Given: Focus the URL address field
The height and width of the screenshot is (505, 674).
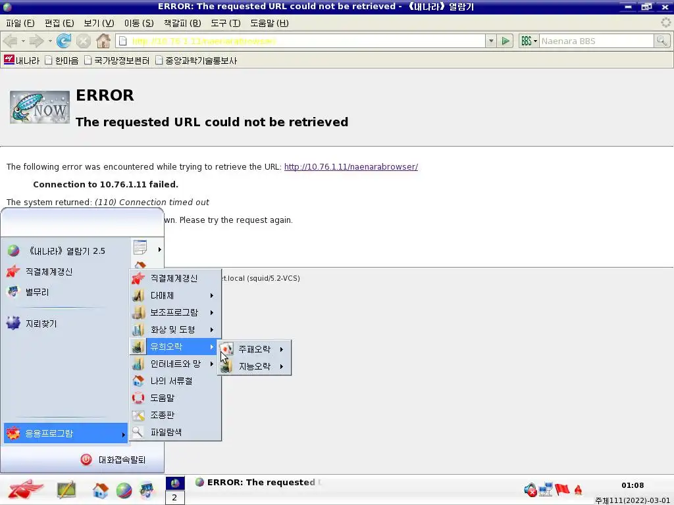Looking at the screenshot, I should tap(301, 41).
